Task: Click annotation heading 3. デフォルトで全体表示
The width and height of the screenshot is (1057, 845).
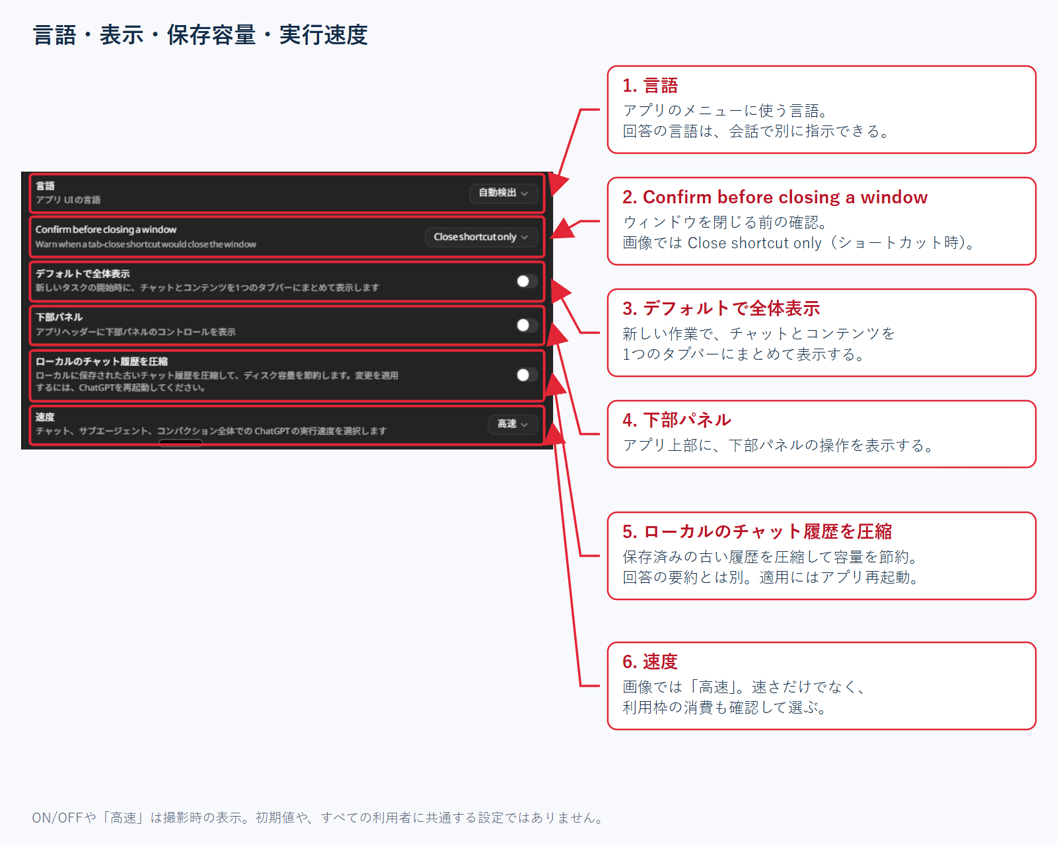Action: pyautogui.click(x=721, y=309)
